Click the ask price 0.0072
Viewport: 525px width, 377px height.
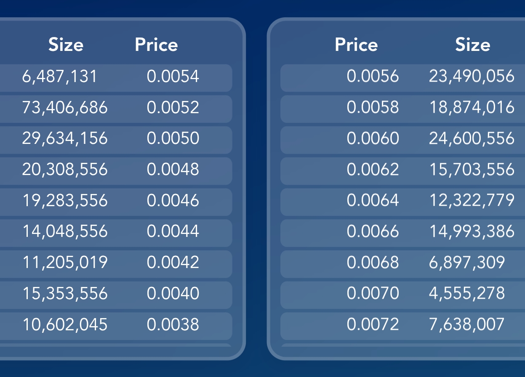point(373,324)
